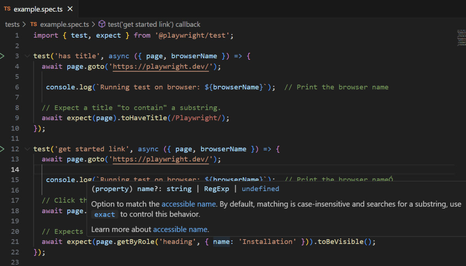Select the test('get started link') callback breadcrumb
The height and width of the screenshot is (266, 466).
pos(154,24)
